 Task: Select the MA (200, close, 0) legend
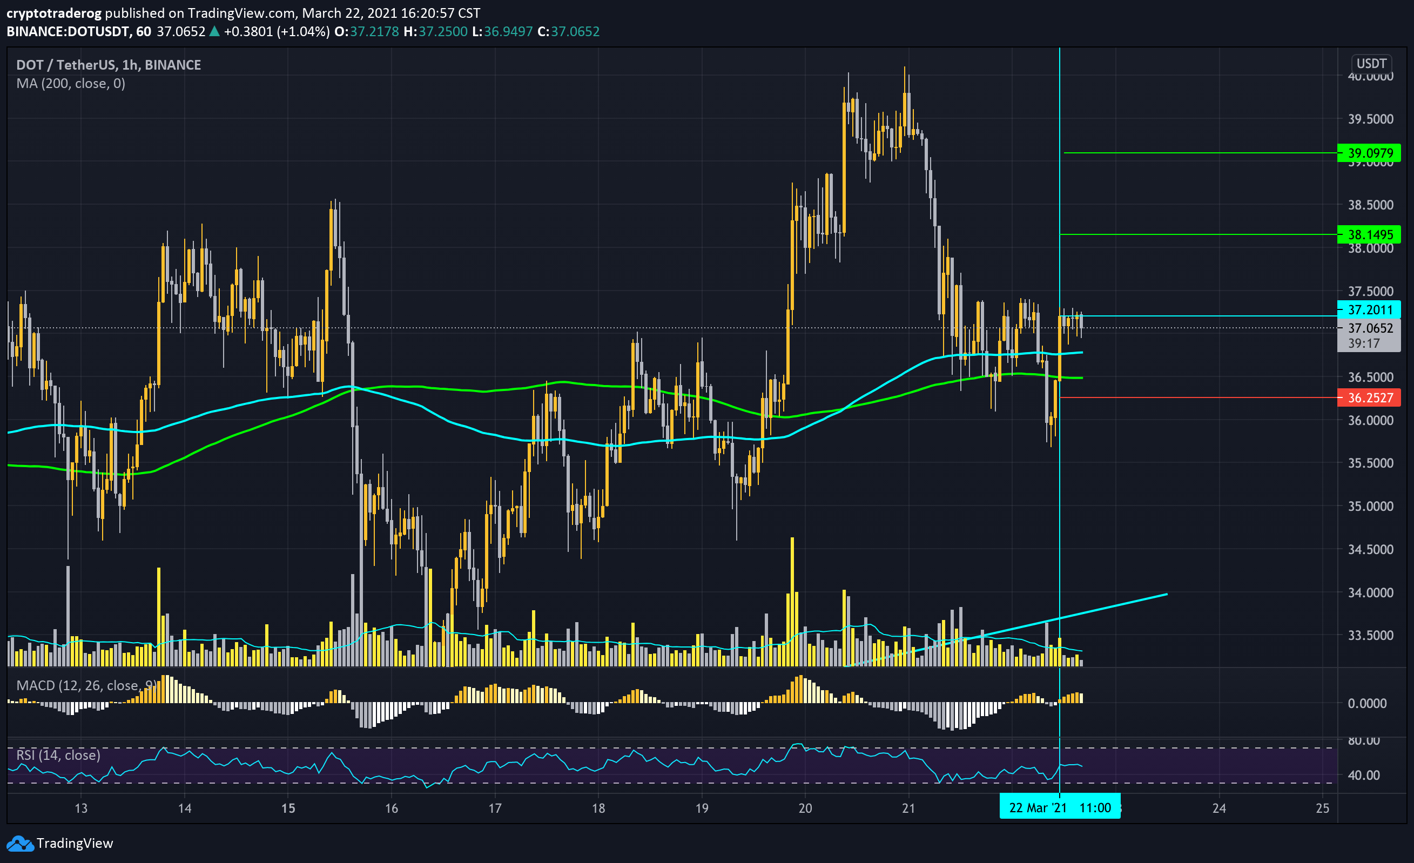(71, 84)
